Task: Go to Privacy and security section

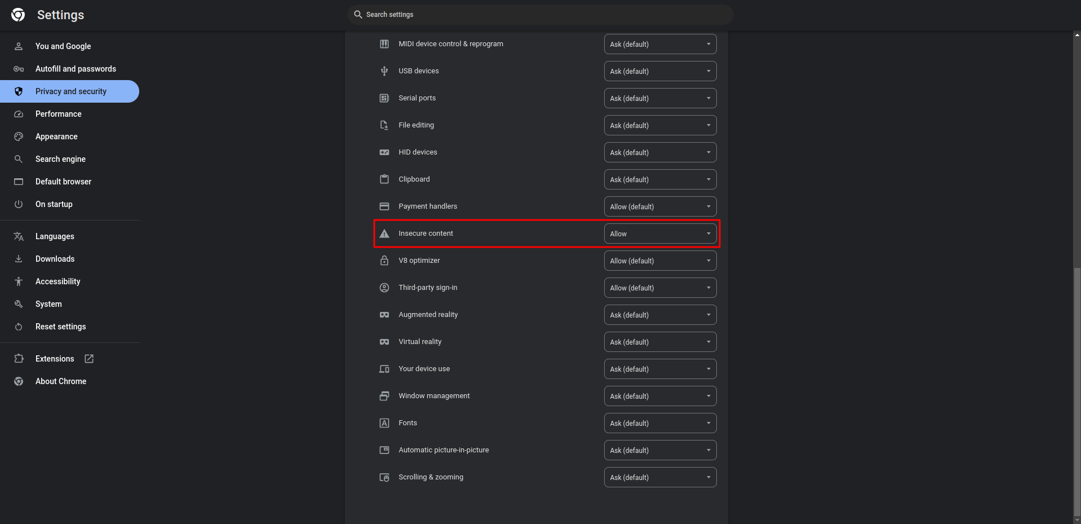Action: 70,91
